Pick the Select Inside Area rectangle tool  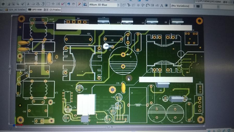[48, 4]
